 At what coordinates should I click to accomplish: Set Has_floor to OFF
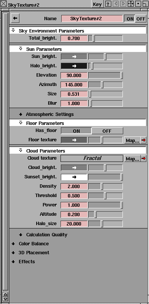pos(107,131)
